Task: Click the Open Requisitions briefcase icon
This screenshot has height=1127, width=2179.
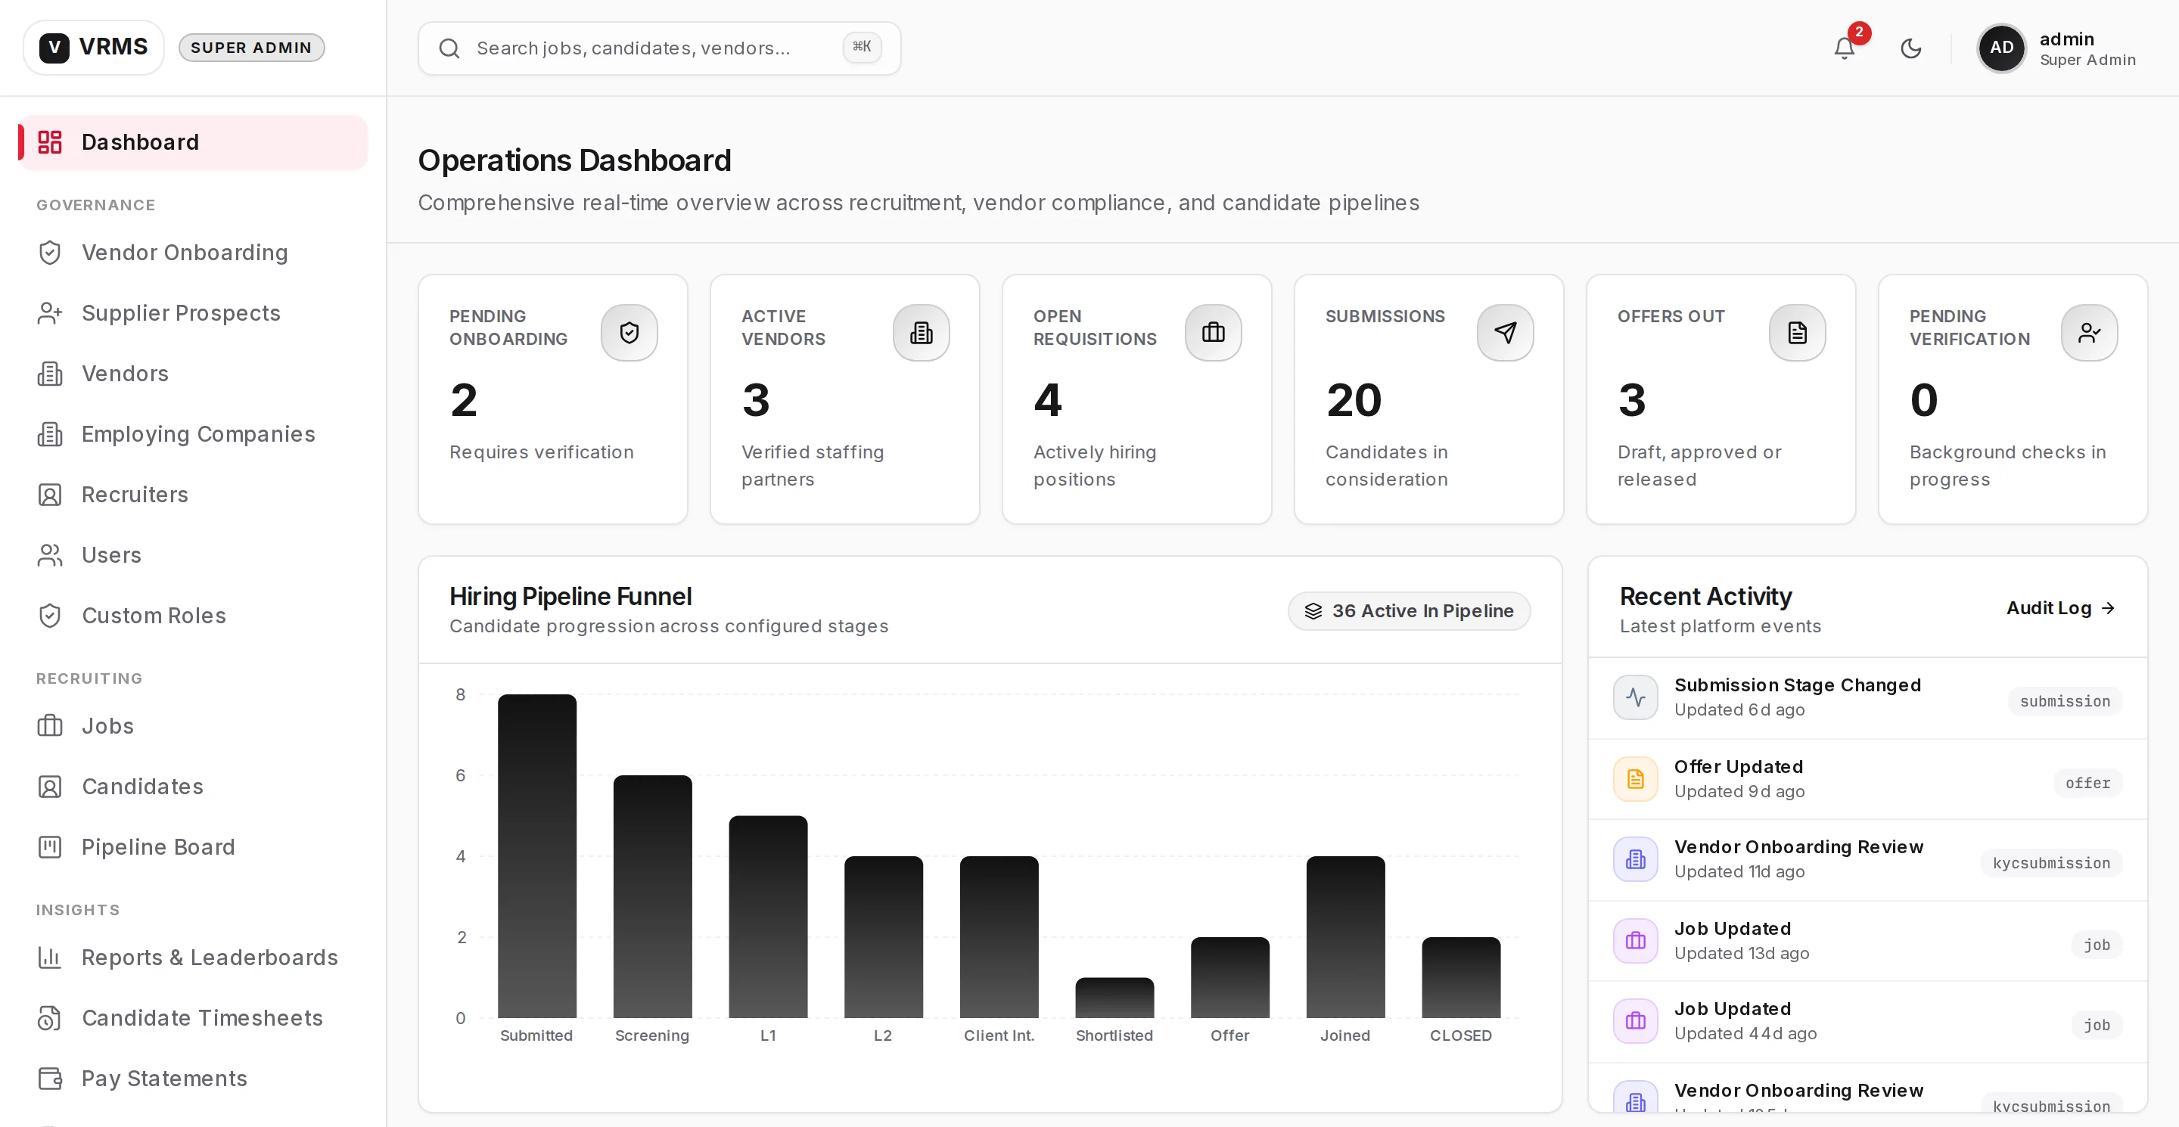Action: click(1213, 333)
